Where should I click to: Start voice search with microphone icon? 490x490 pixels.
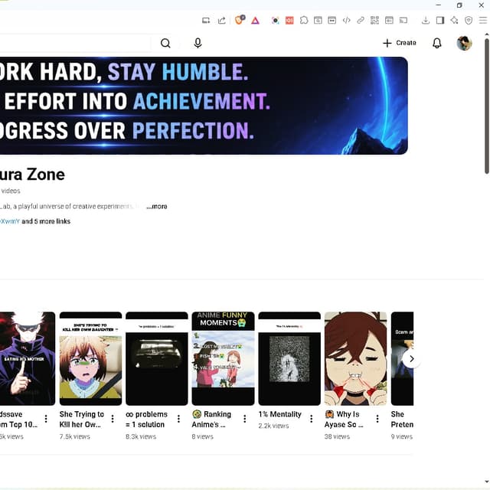(198, 43)
